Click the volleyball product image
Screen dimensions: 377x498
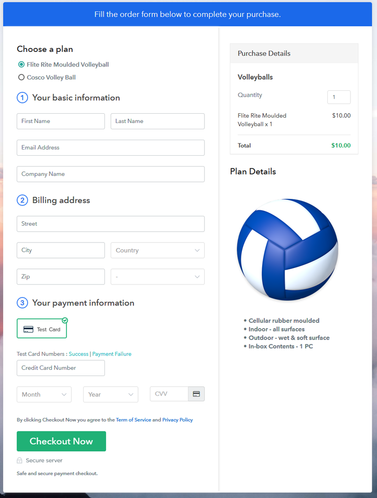click(x=288, y=250)
